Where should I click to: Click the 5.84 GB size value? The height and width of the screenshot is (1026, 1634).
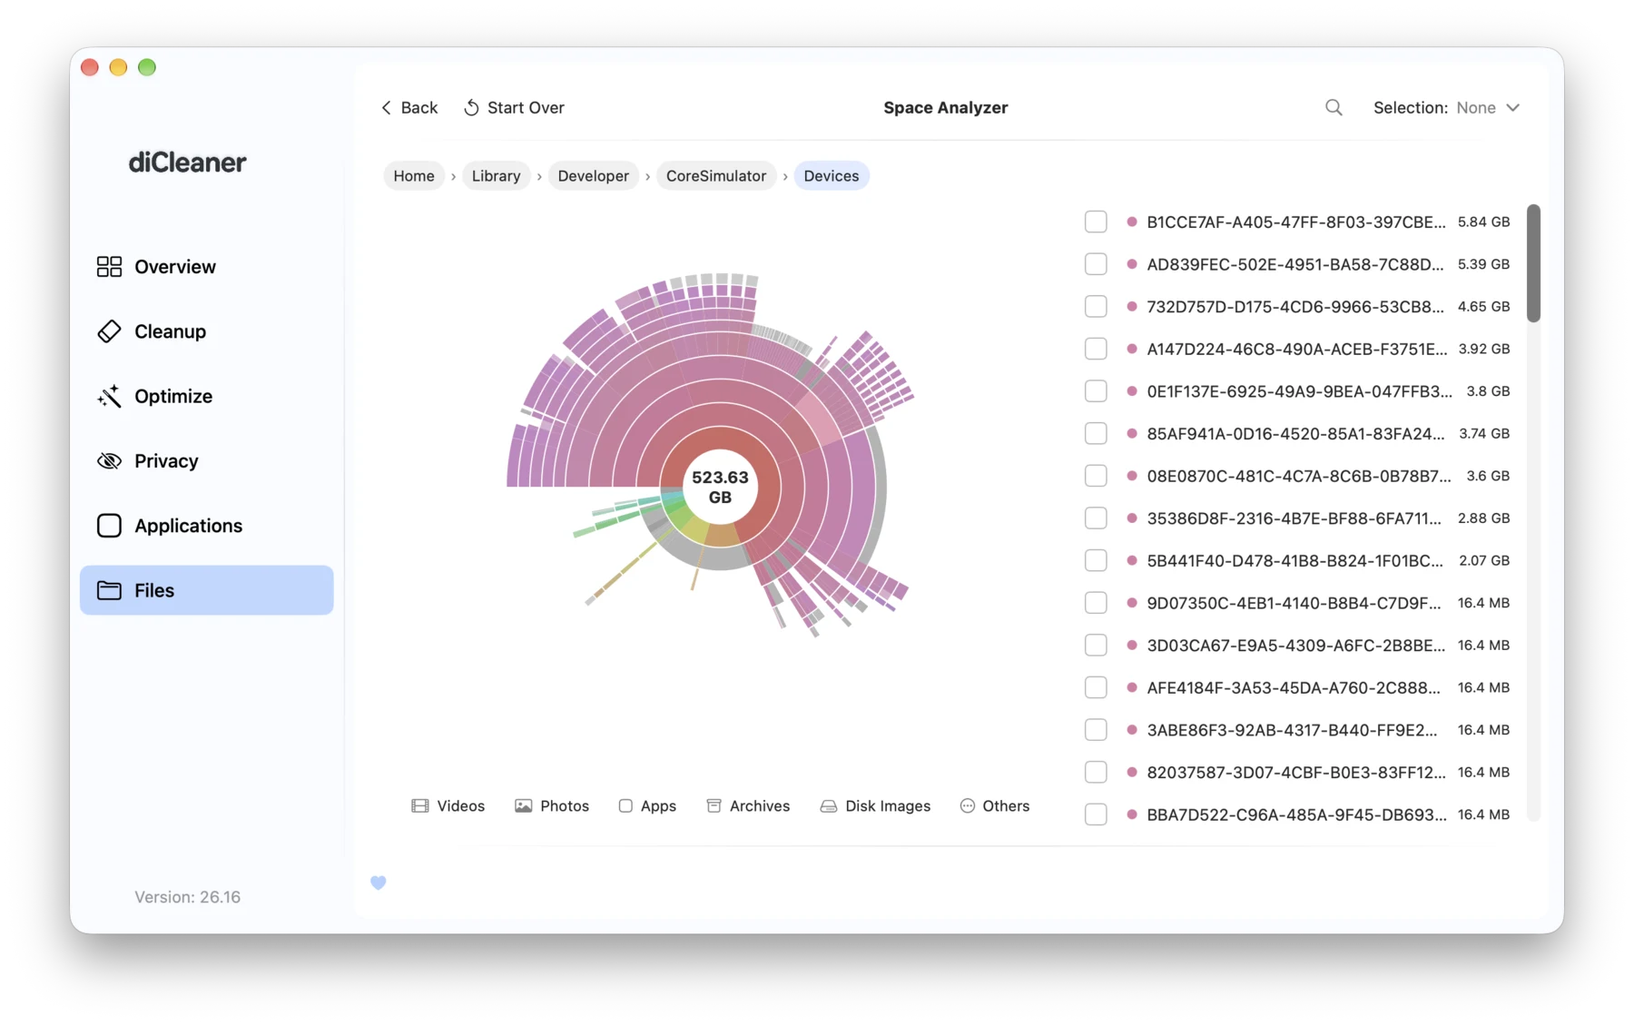(1483, 222)
